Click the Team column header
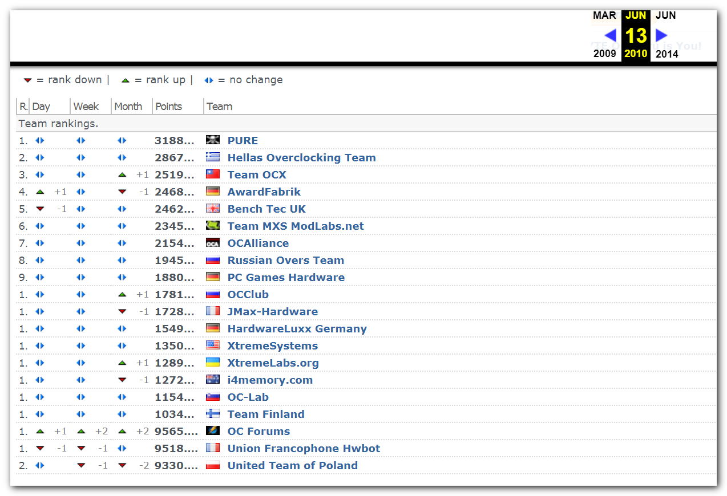 point(219,107)
